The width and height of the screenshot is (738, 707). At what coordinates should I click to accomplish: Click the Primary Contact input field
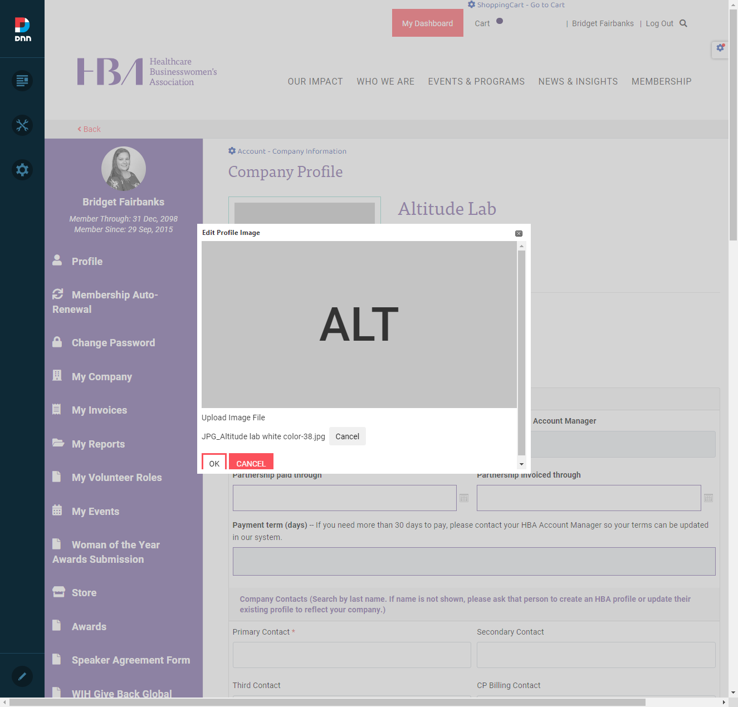point(352,655)
